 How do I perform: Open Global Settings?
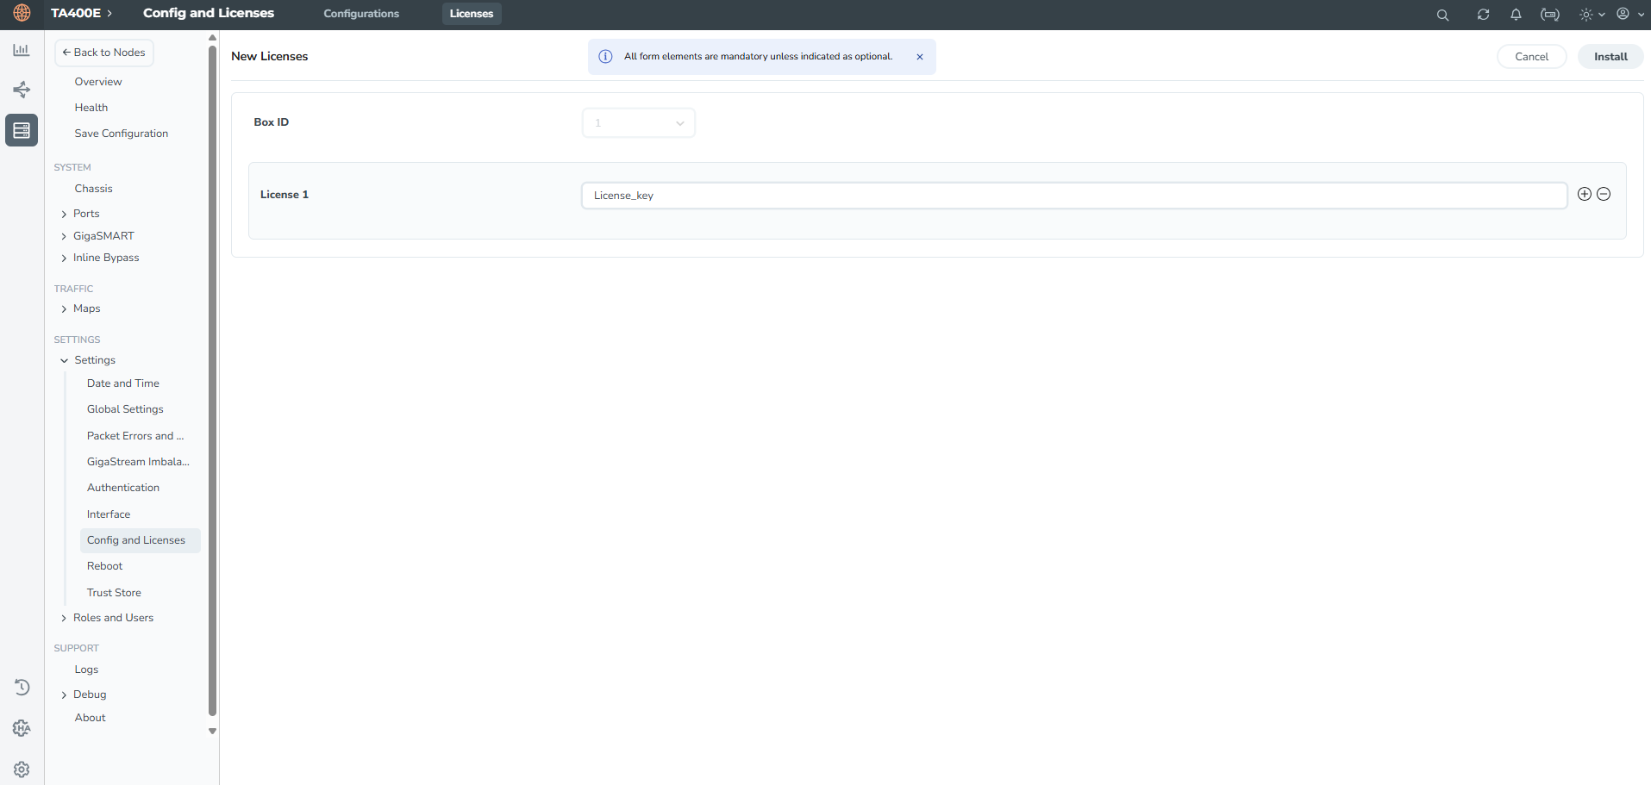[x=125, y=409]
